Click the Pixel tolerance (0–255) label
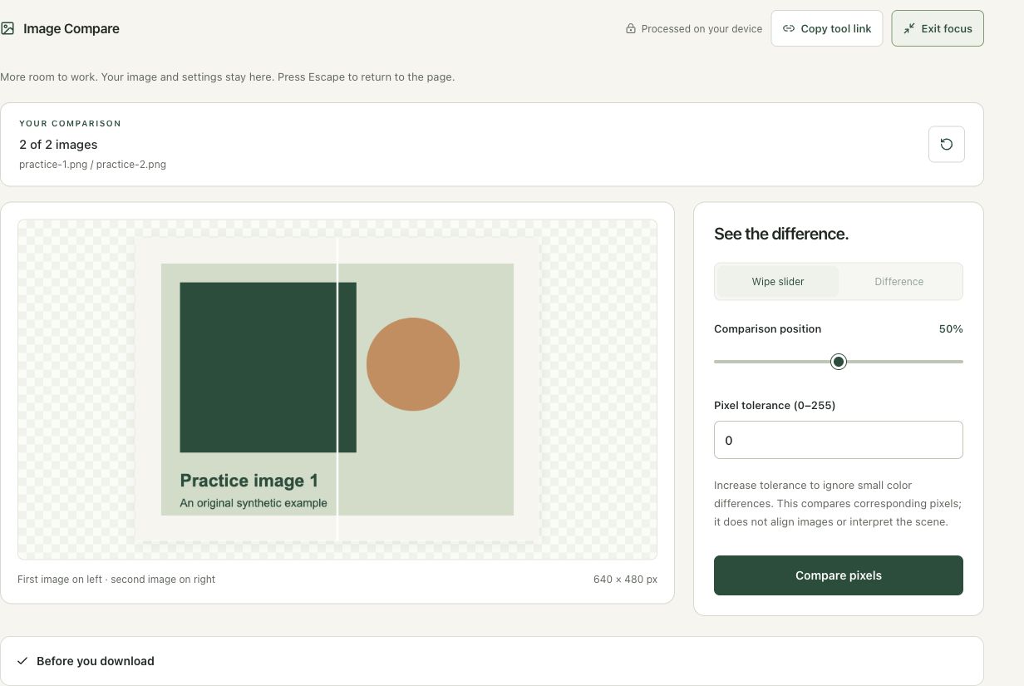Image resolution: width=1024 pixels, height=686 pixels. (x=775, y=406)
